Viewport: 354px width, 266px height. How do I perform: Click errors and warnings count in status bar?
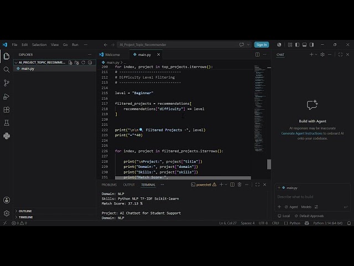[x=19, y=223]
